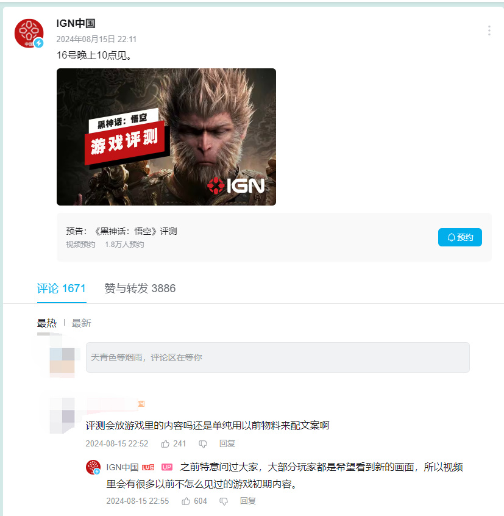Screen dimensions: 504x516
Task: Reply to the 22:52 comment
Action: coord(227,444)
